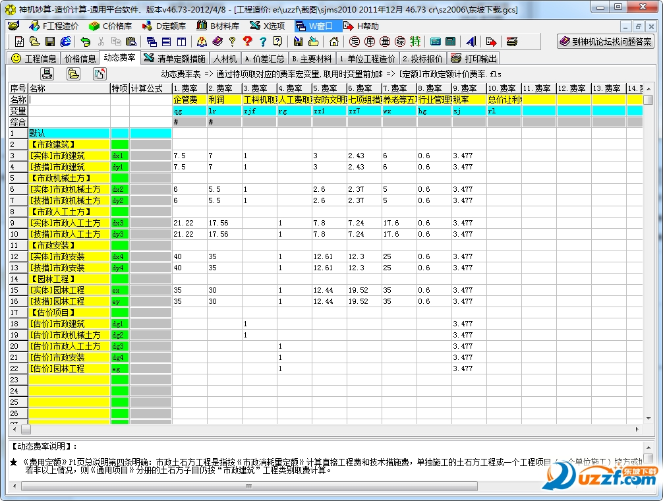Switch to the A.价差汇总 tab
The height and width of the screenshot is (501, 663).
(265, 59)
